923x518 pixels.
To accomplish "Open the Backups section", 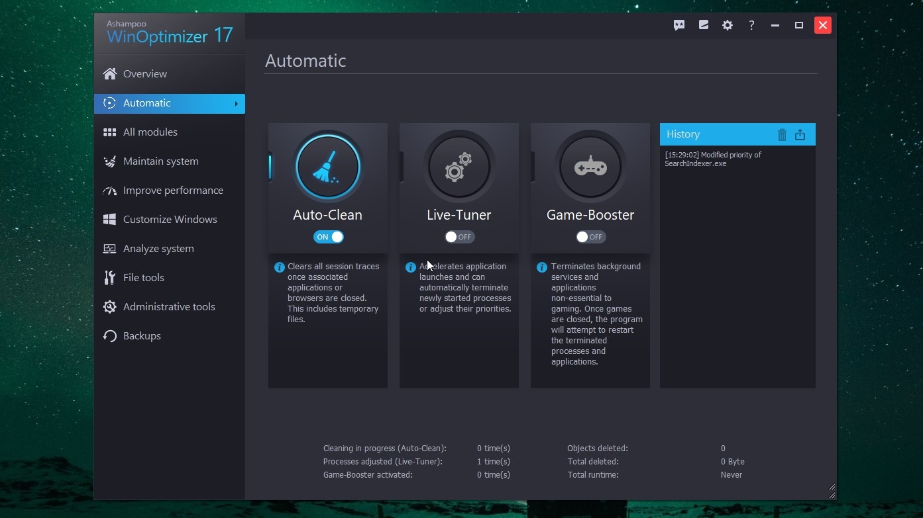I will tap(170, 336).
